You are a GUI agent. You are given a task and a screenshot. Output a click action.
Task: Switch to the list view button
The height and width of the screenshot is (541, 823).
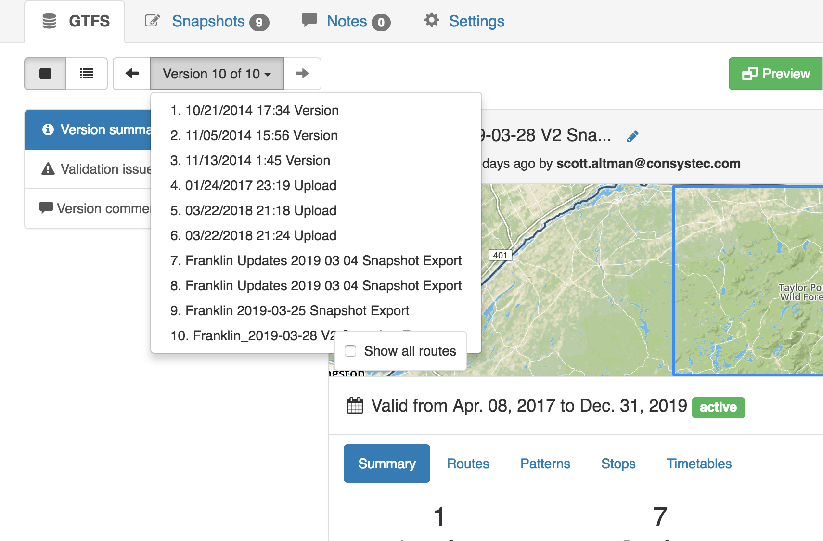click(x=87, y=74)
